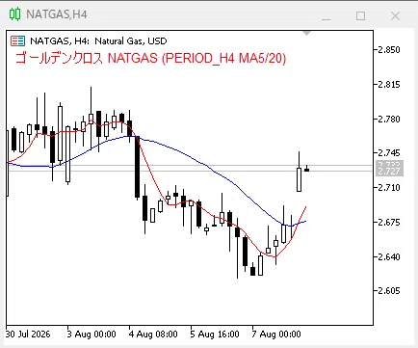Click the 2.780 price scale label
418x348 pixels.
[389, 120]
